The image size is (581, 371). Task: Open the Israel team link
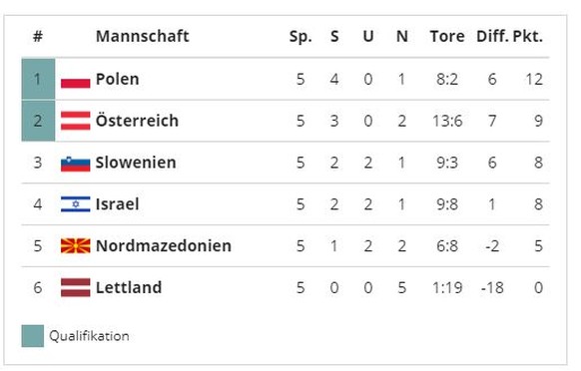point(117,204)
